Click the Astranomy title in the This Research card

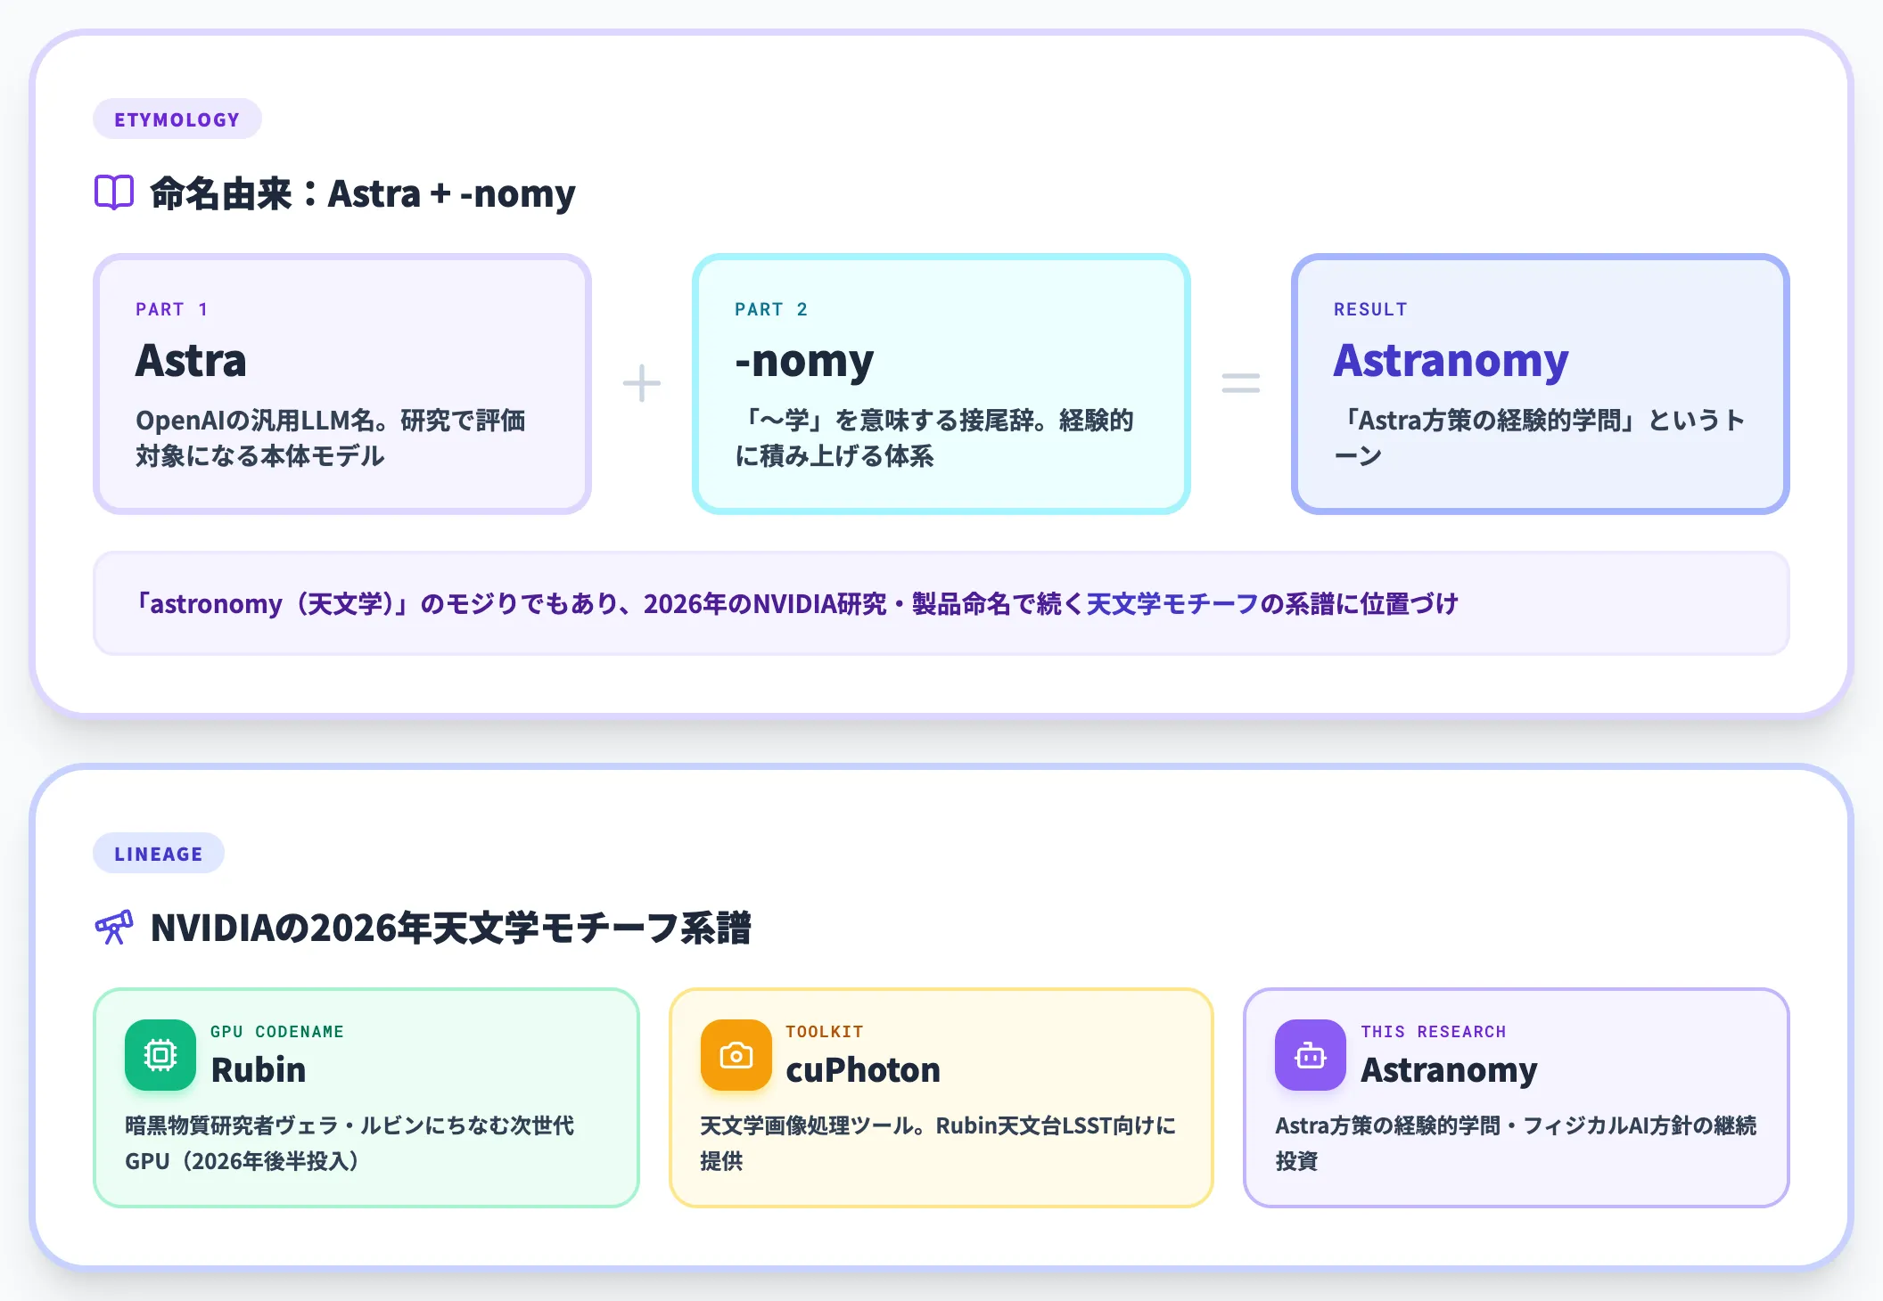click(x=1449, y=1069)
